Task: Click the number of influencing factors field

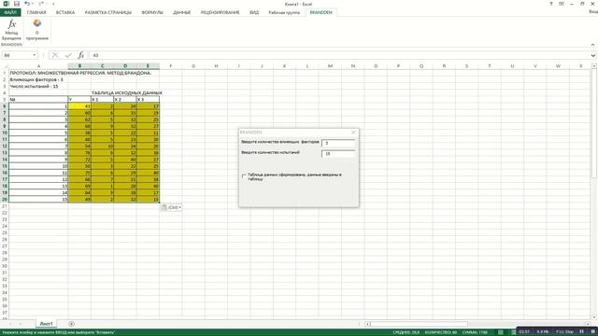Action: pyautogui.click(x=338, y=143)
